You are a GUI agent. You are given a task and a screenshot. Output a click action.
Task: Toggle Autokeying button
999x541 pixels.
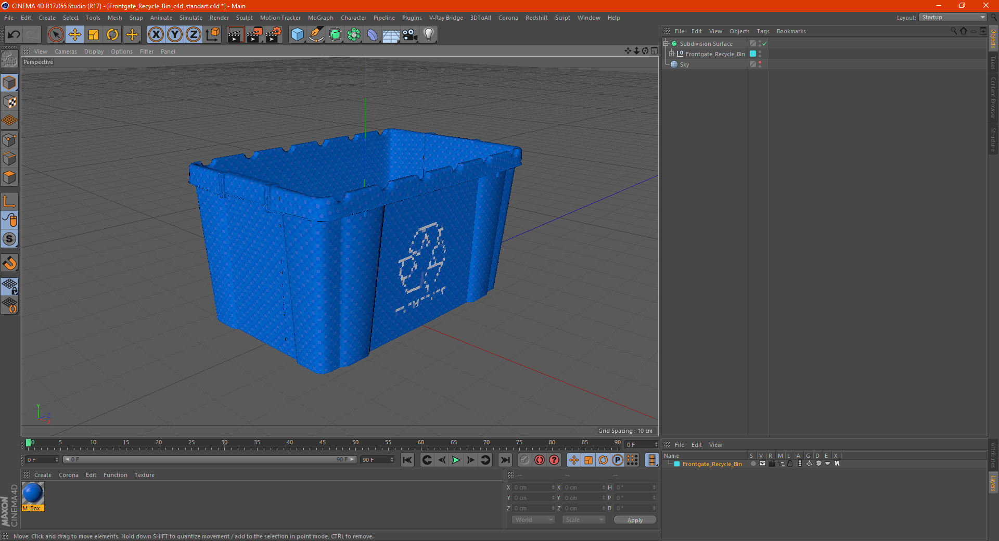coord(540,460)
